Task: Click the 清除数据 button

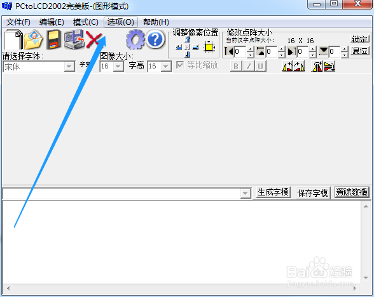Action: coord(352,192)
